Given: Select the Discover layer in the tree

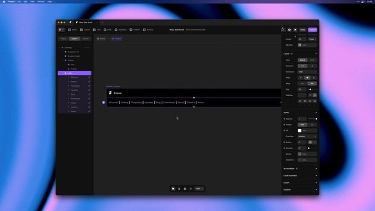Looking at the screenshot, I should [74, 77].
